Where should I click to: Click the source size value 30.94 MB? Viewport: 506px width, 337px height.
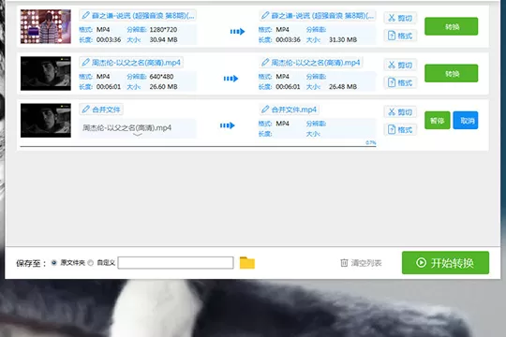click(x=164, y=39)
